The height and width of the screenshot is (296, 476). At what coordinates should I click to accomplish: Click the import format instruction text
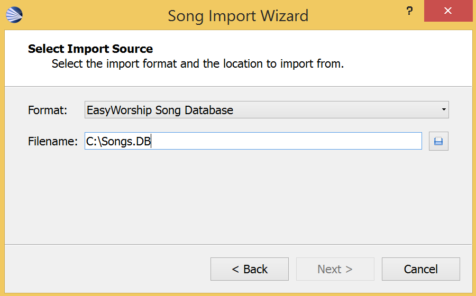pyautogui.click(x=198, y=64)
